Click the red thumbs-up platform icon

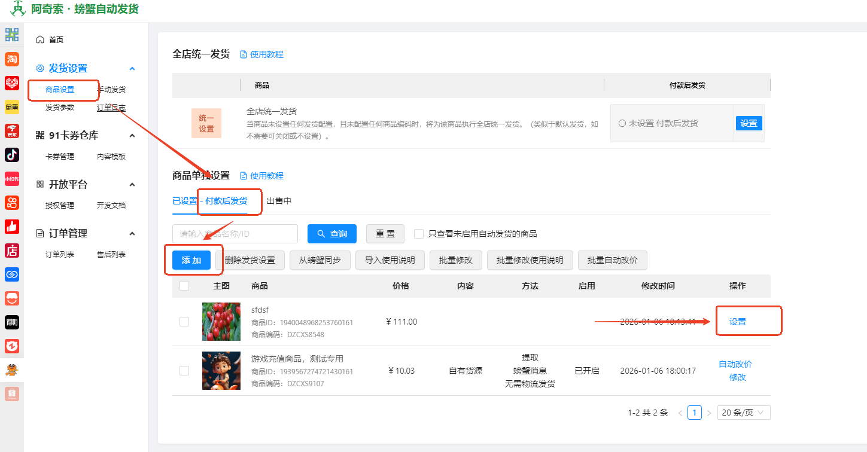(x=12, y=227)
